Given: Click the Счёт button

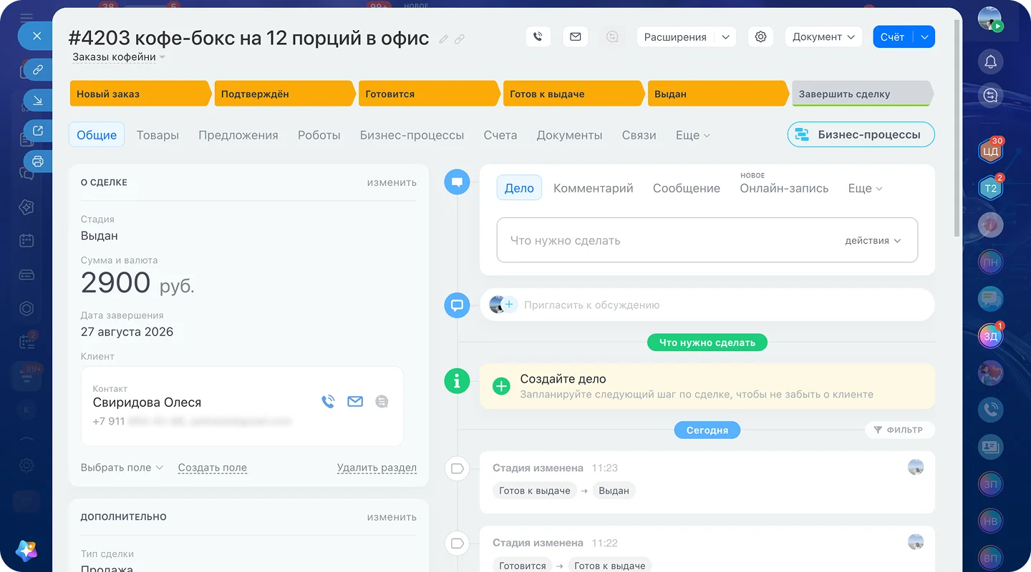Looking at the screenshot, I should 892,36.
